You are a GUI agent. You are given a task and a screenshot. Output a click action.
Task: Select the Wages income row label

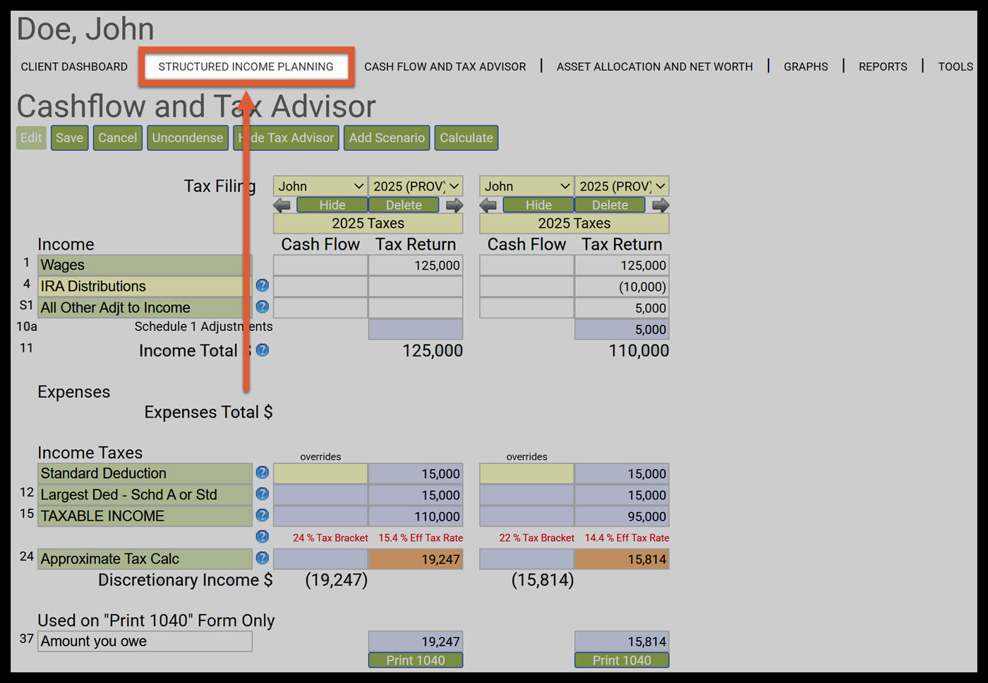click(145, 265)
